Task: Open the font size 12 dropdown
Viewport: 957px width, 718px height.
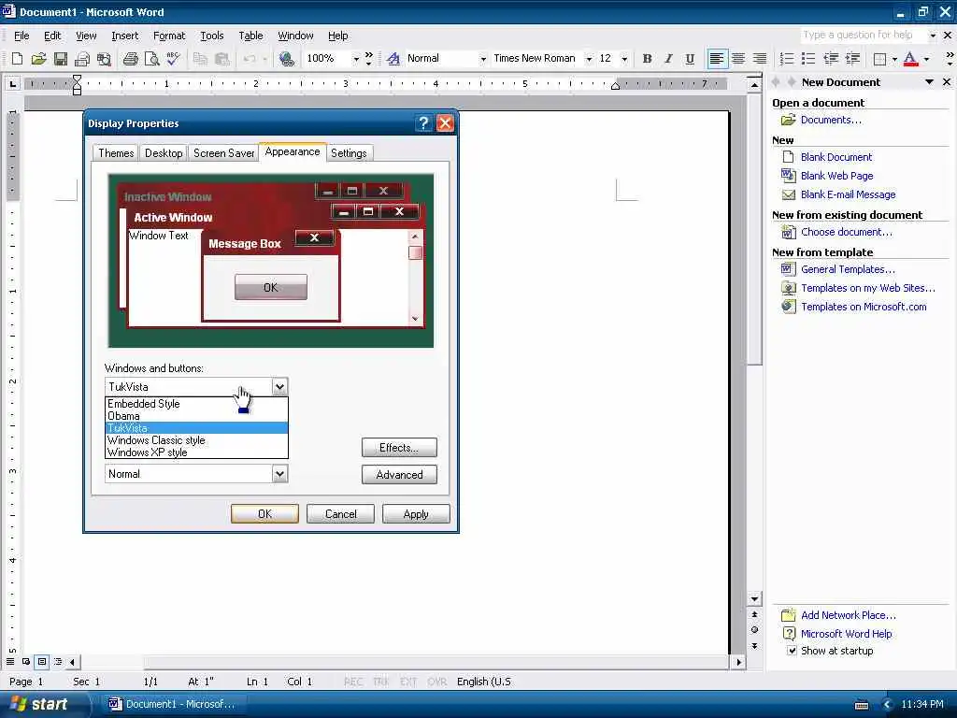Action: click(624, 59)
